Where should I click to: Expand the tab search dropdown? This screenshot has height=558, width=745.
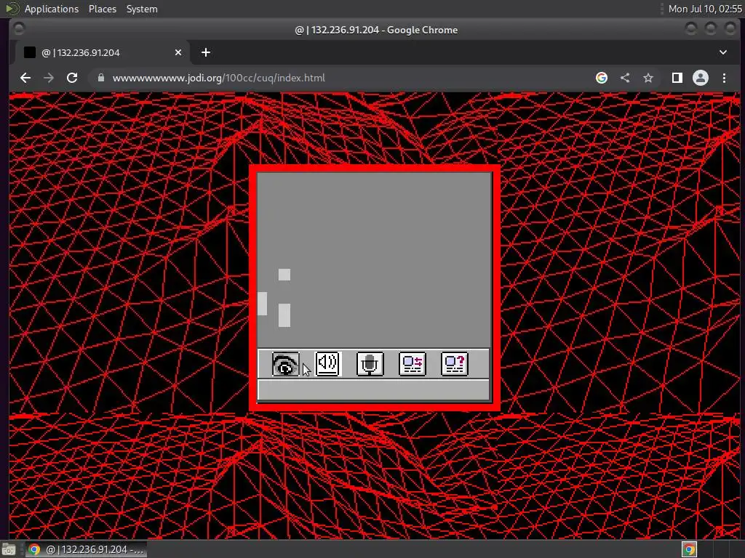point(723,52)
